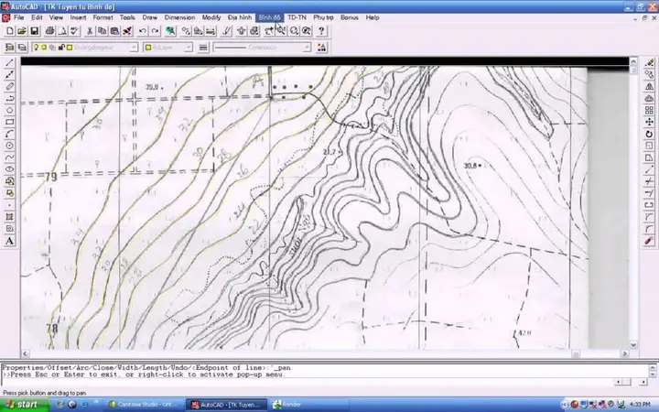Viewport: 659px width, 412px height.
Task: Click the Redo arrow icon
Action: pyautogui.click(x=155, y=31)
